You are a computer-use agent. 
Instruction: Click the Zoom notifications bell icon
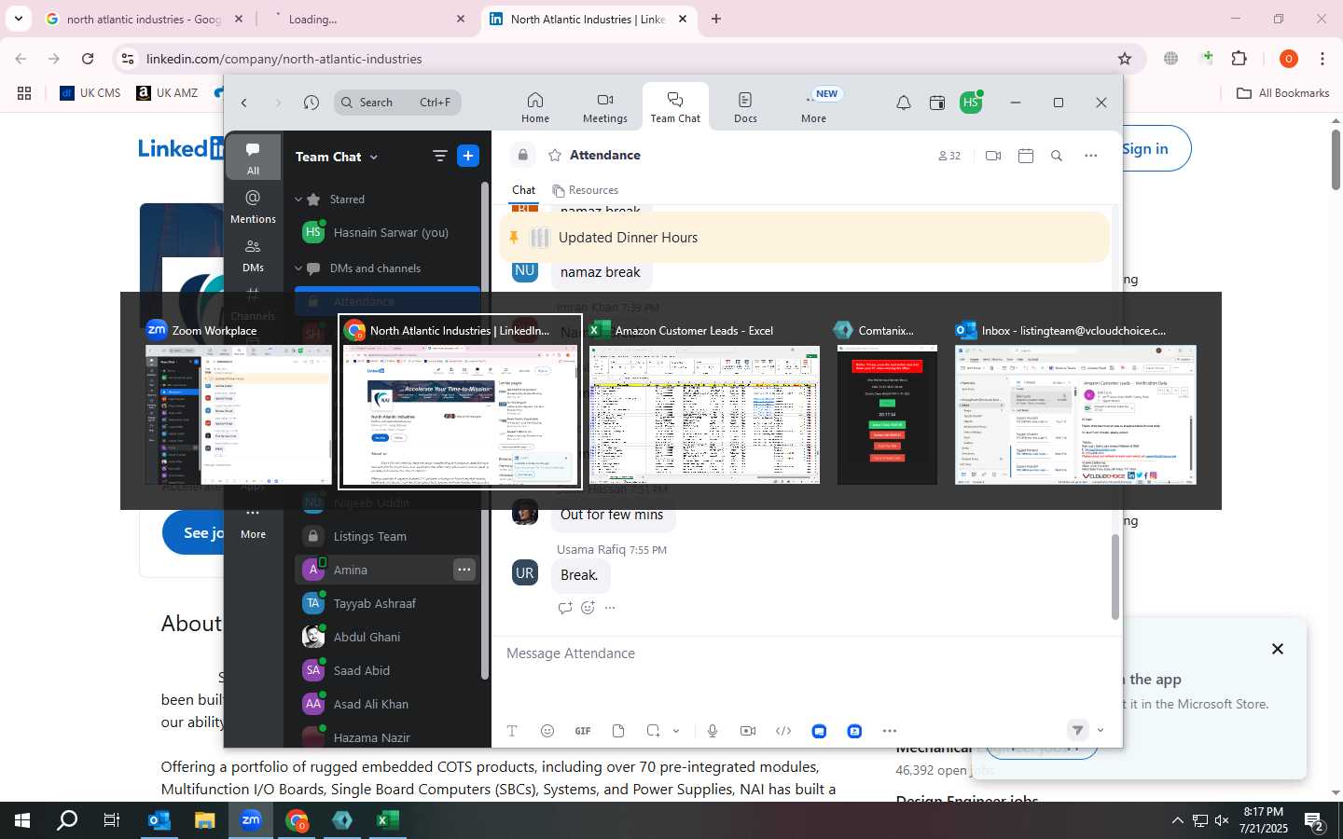tap(903, 103)
